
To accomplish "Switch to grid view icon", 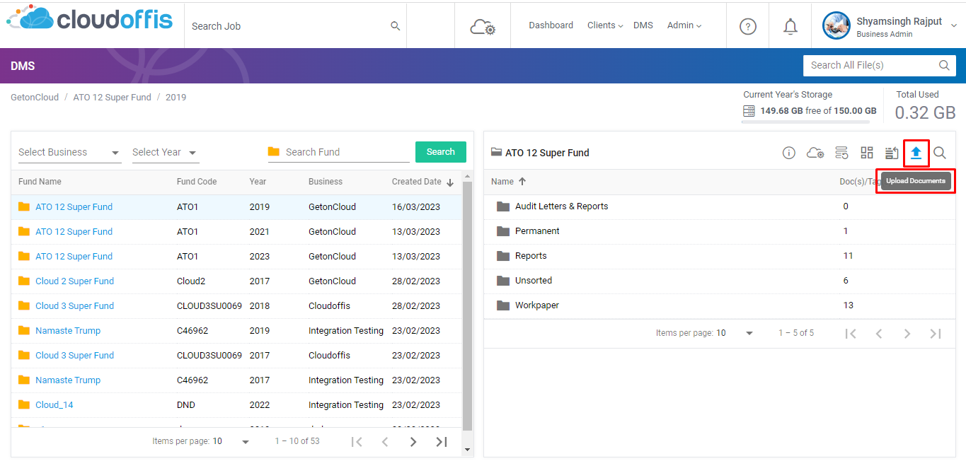I will click(x=867, y=153).
